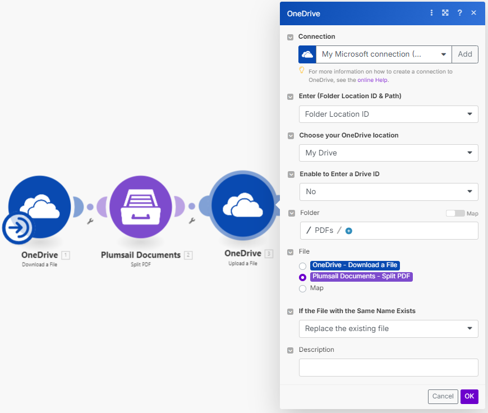Select the OneDrive - Download a File radio
Image resolution: width=488 pixels, height=413 pixels.
(302, 266)
